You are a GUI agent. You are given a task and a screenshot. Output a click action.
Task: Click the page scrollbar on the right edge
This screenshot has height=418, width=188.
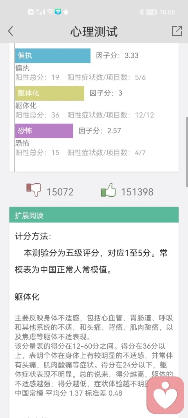187,152
